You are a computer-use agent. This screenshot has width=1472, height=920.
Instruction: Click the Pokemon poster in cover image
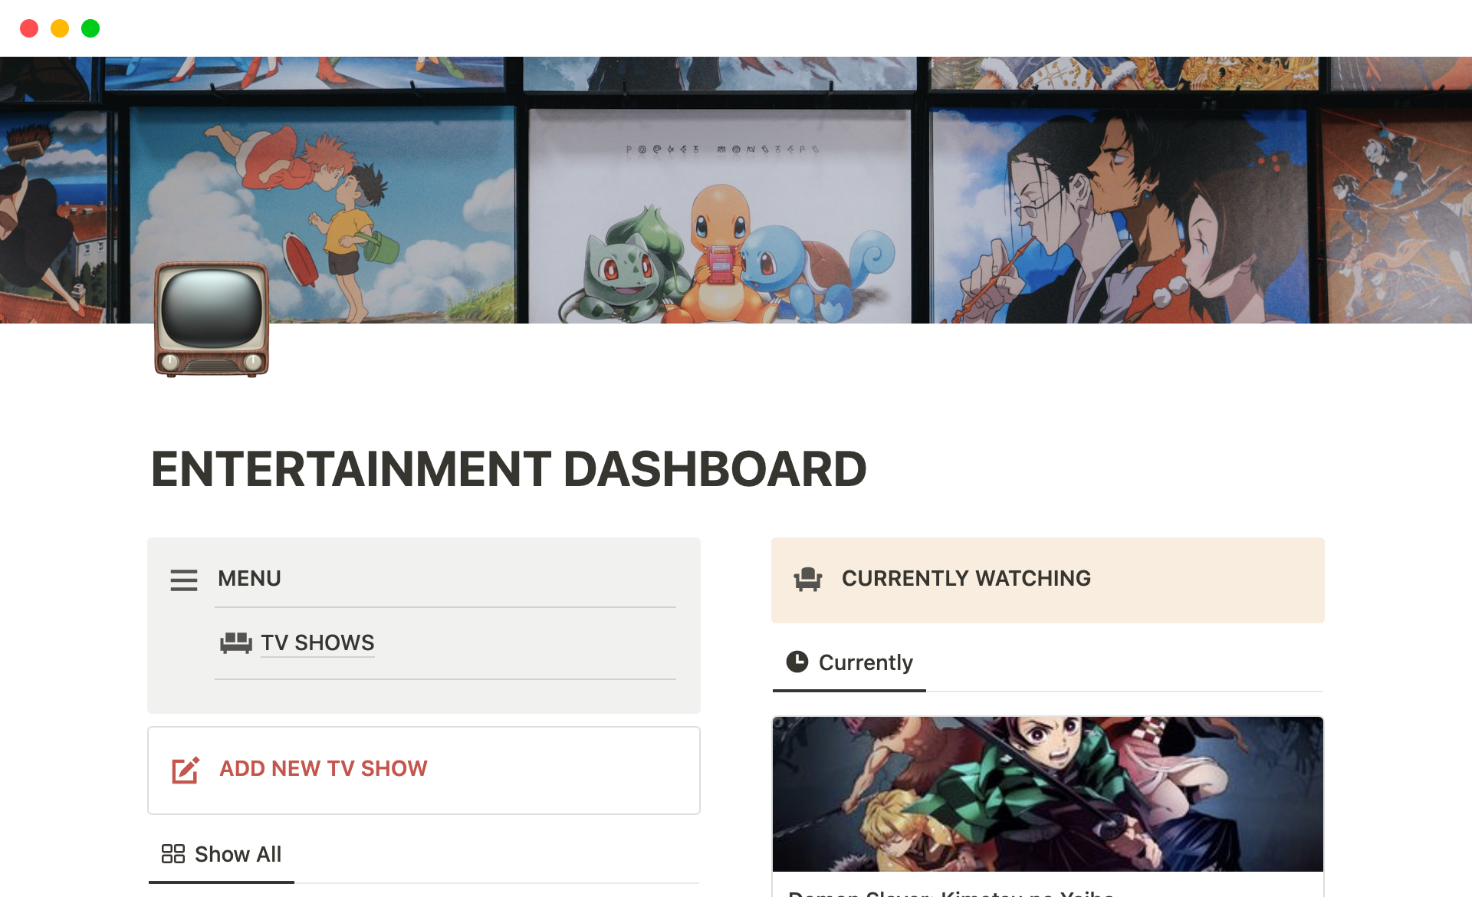719,222
